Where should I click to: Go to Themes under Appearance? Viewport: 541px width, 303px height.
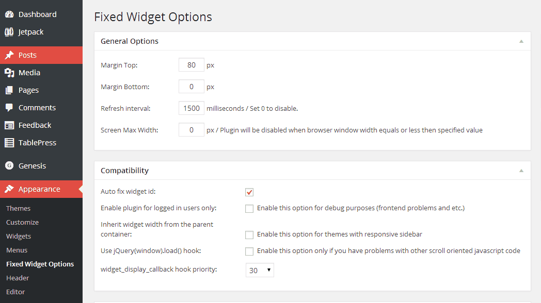click(18, 208)
